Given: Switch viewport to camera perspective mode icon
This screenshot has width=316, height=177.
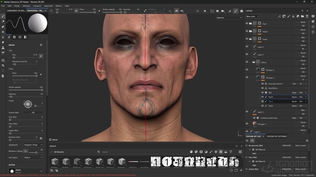Looking at the screenshot, I should pyautogui.click(x=212, y=11).
